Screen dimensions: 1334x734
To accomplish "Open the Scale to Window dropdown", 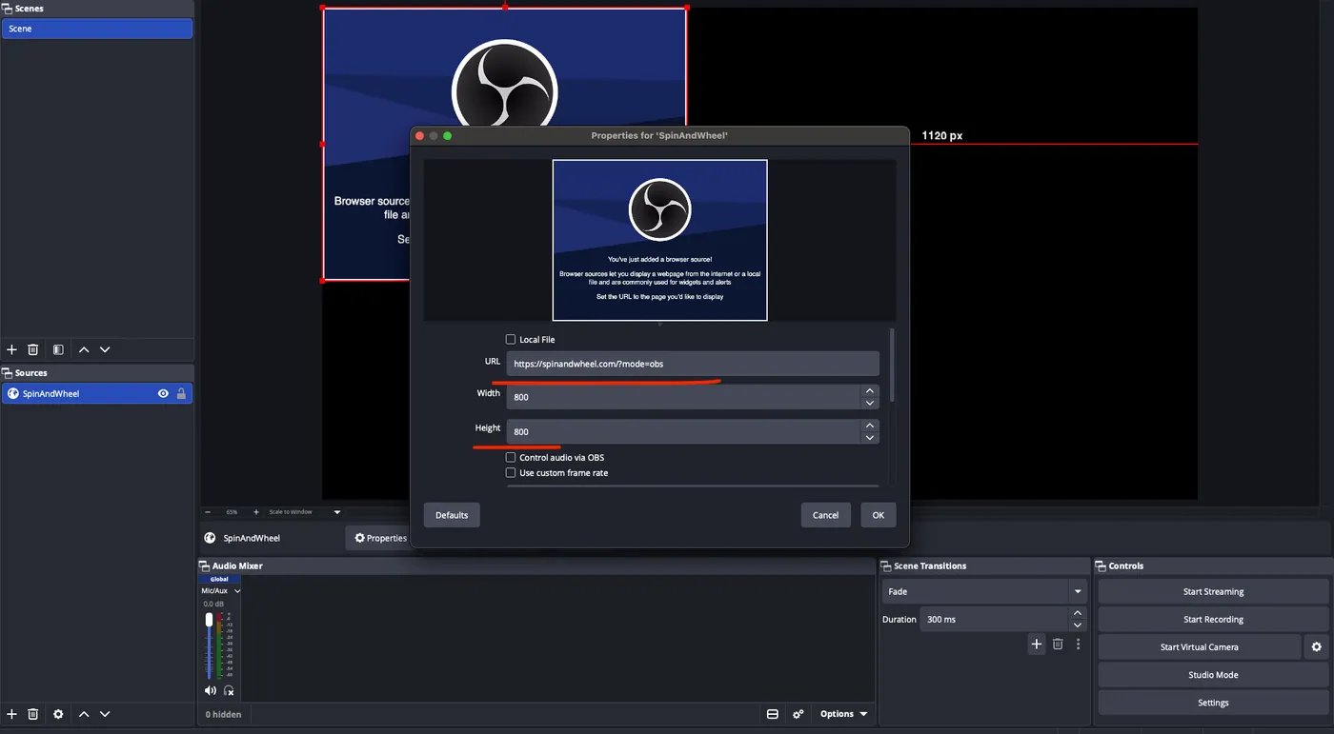I will (304, 512).
